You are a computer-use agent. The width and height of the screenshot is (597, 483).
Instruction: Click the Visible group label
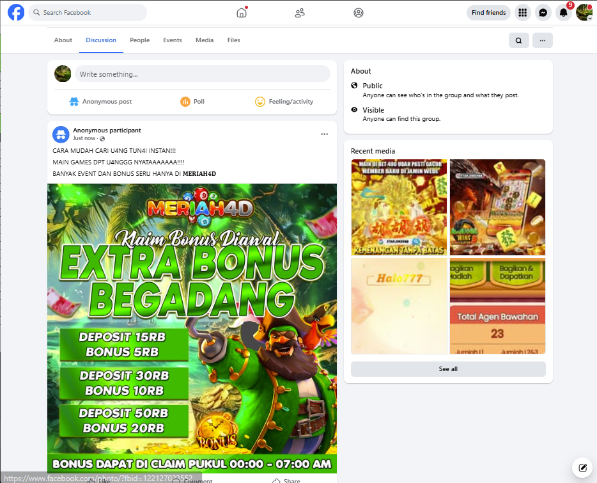pos(373,110)
